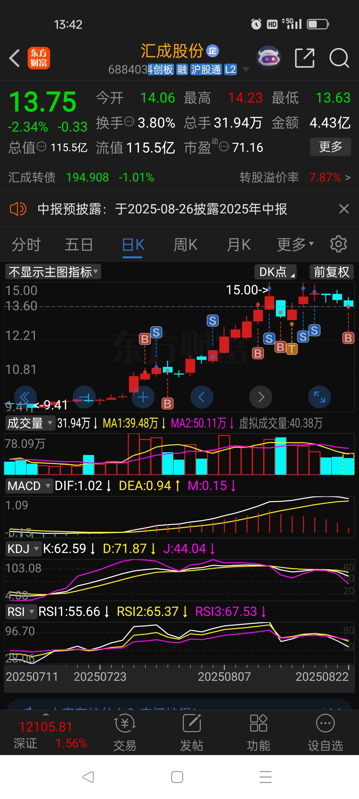
Task: Tap 更多 quote details button
Action: [330, 147]
